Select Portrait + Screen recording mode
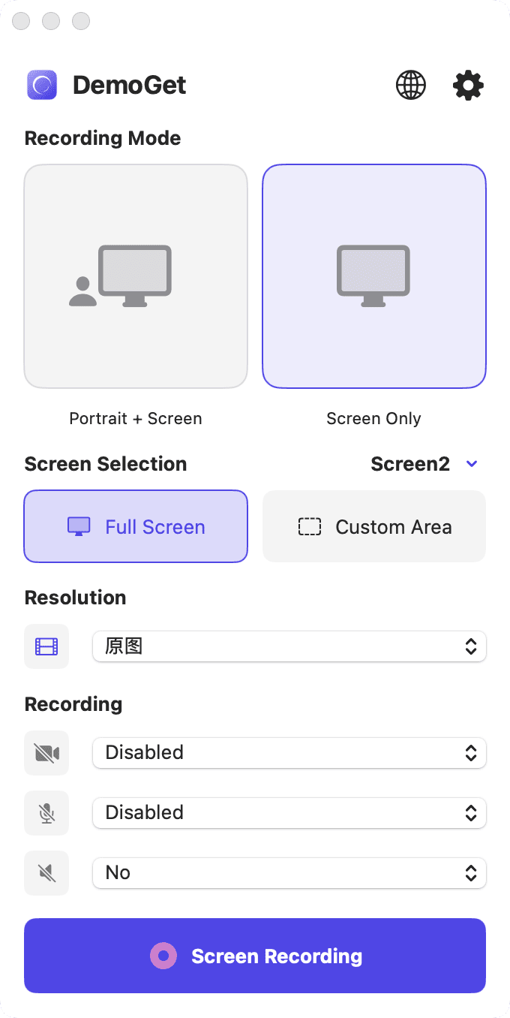The image size is (510, 1018). pyautogui.click(x=136, y=276)
